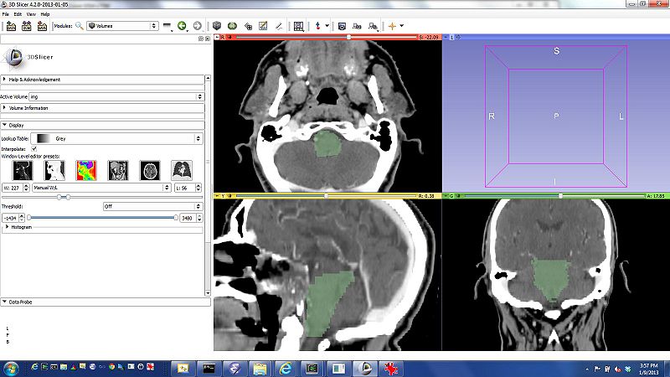
Task: Select the rainbow colormap preset thumbnail
Action: pos(86,170)
